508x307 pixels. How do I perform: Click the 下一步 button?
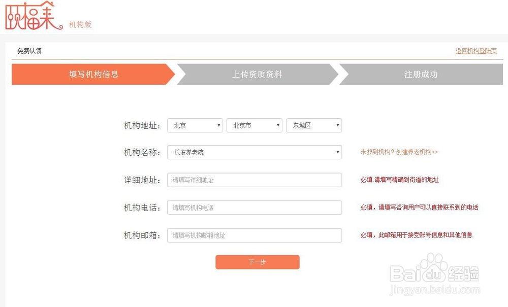click(x=257, y=262)
